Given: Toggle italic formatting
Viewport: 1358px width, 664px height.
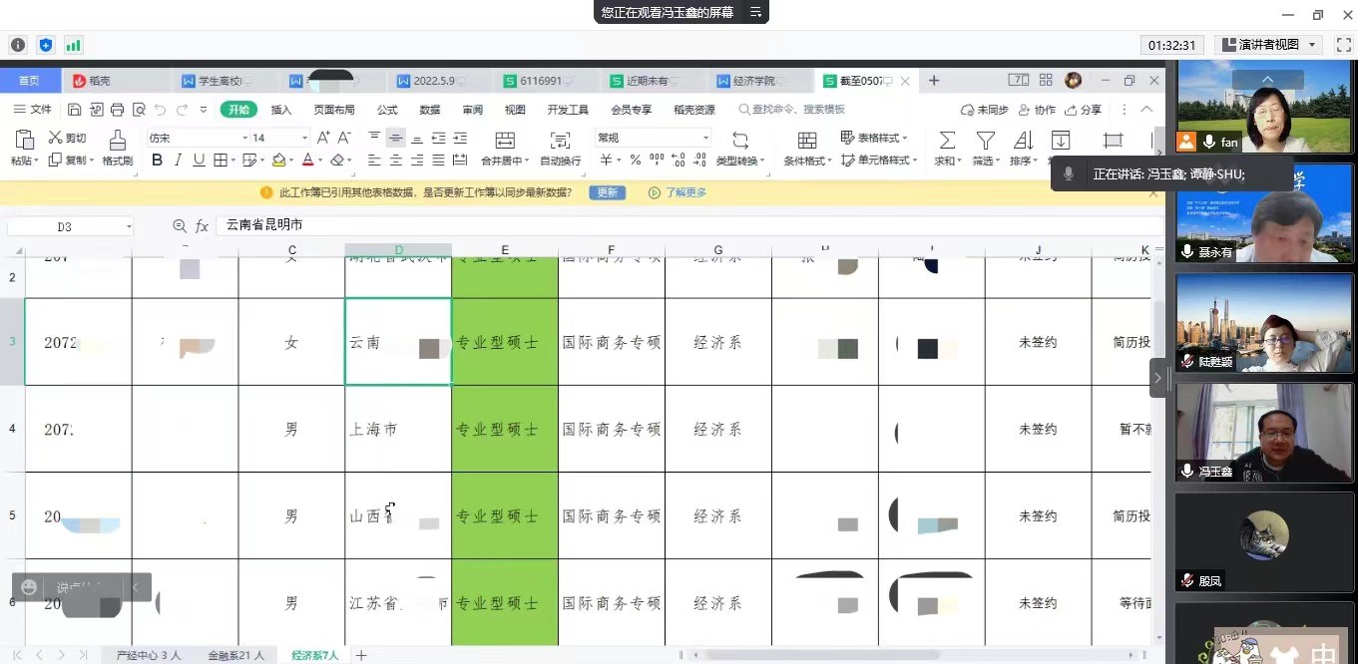Looking at the screenshot, I should (x=178, y=161).
